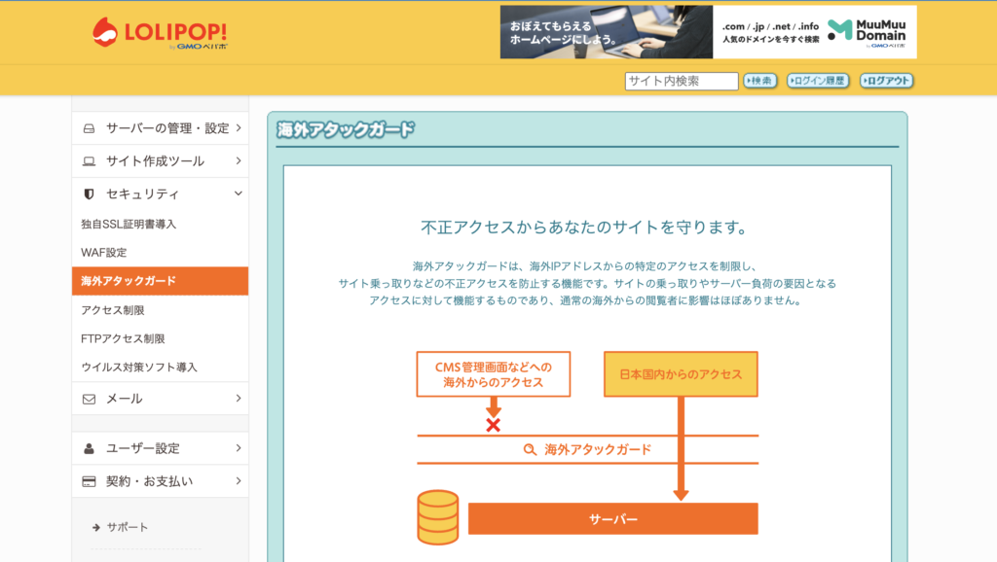Expand サーバーの管理・設定 menu chevron

pyautogui.click(x=238, y=128)
